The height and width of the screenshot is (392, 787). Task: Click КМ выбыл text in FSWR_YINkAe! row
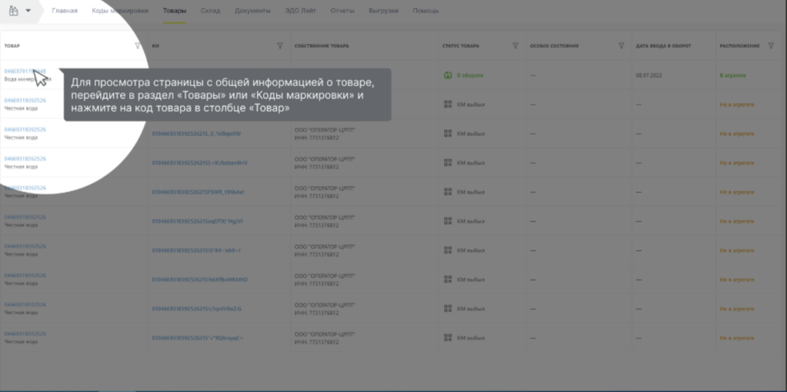coord(471,192)
